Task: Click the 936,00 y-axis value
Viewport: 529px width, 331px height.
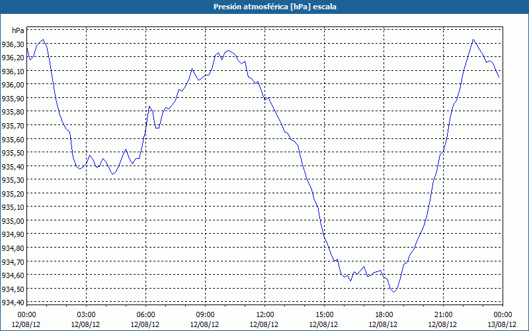Action: (x=13, y=85)
